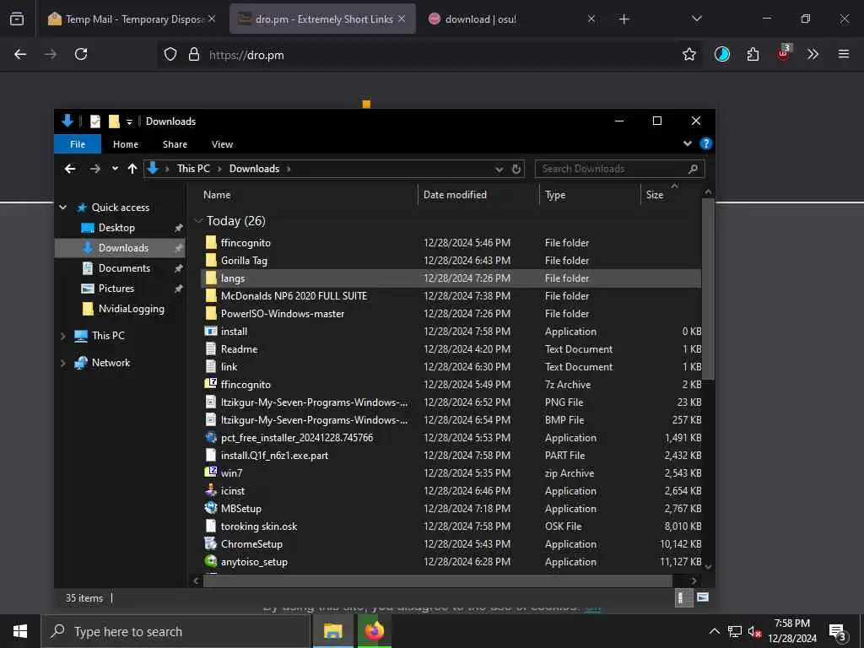Click the site padlock security icon
Viewport: 864px width, 648px height.
pyautogui.click(x=194, y=54)
